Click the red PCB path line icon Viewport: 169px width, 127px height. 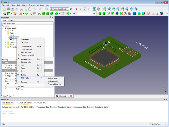[x=30, y=13]
